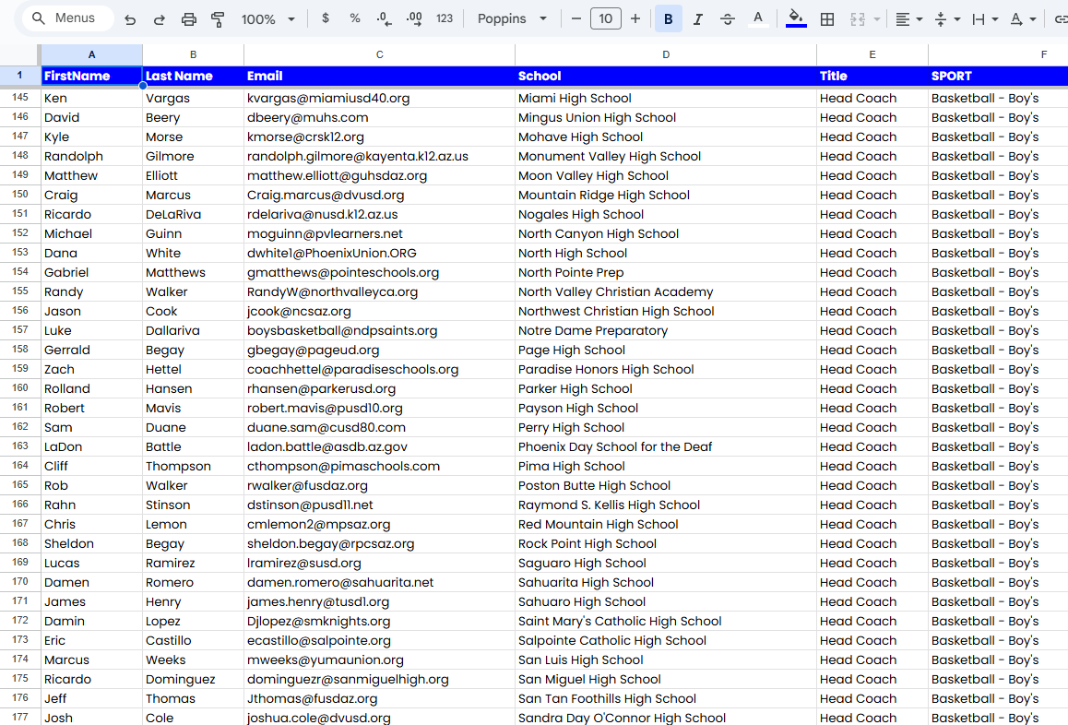
Task: Activate the paint format tool
Action: click(218, 19)
